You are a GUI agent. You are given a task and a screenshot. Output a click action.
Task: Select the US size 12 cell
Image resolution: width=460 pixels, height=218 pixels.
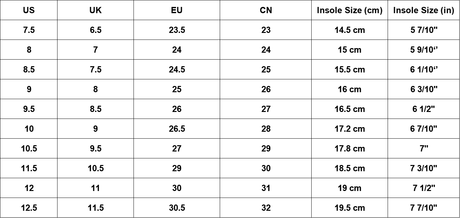click(x=29, y=188)
